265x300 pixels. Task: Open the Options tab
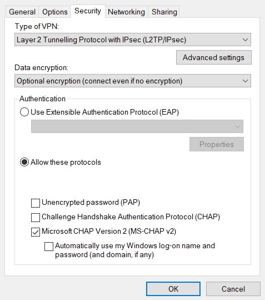[55, 12]
